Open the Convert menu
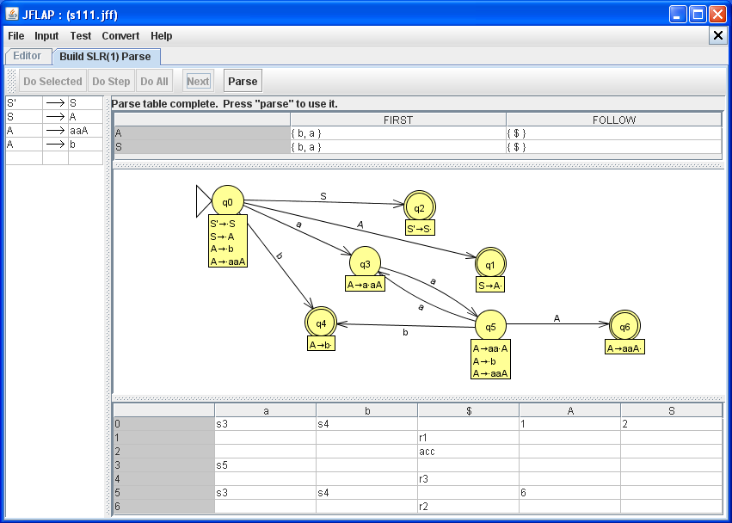Screen dimensions: 732x523 coord(120,36)
